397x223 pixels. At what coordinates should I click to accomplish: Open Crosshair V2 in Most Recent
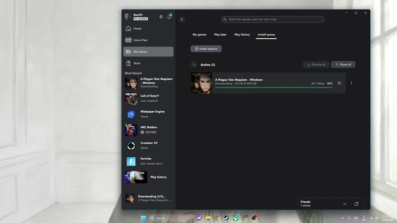click(149, 146)
